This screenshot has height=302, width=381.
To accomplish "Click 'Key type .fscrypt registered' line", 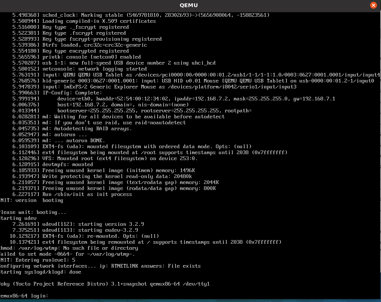I will click(69, 33).
